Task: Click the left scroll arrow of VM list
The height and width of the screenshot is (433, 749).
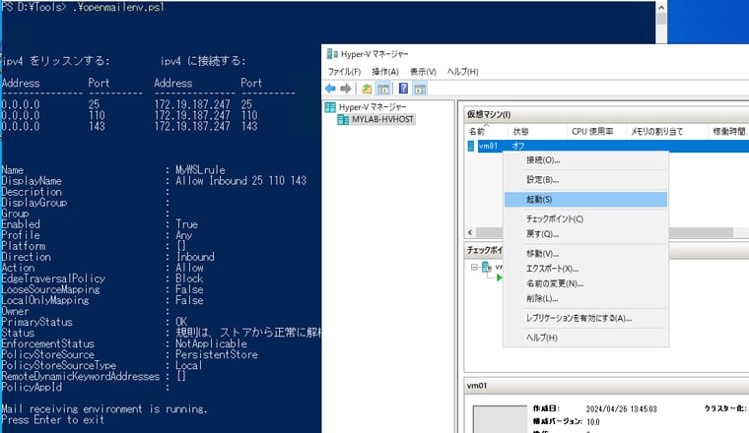Action: coord(470,232)
